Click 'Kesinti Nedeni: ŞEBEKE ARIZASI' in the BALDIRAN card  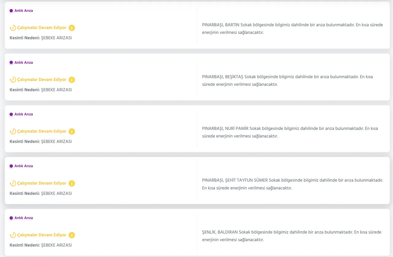coord(41,245)
